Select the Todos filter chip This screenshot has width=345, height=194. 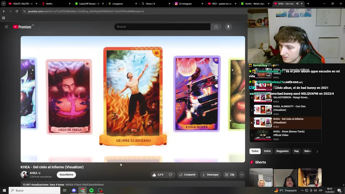[x=255, y=151]
